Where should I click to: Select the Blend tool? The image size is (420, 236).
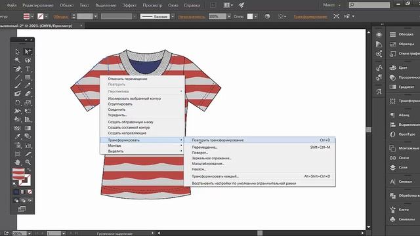click(x=28, y=136)
